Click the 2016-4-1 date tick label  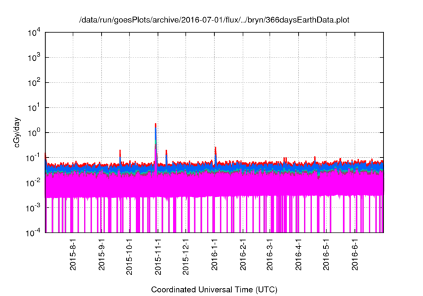[x=298, y=254]
